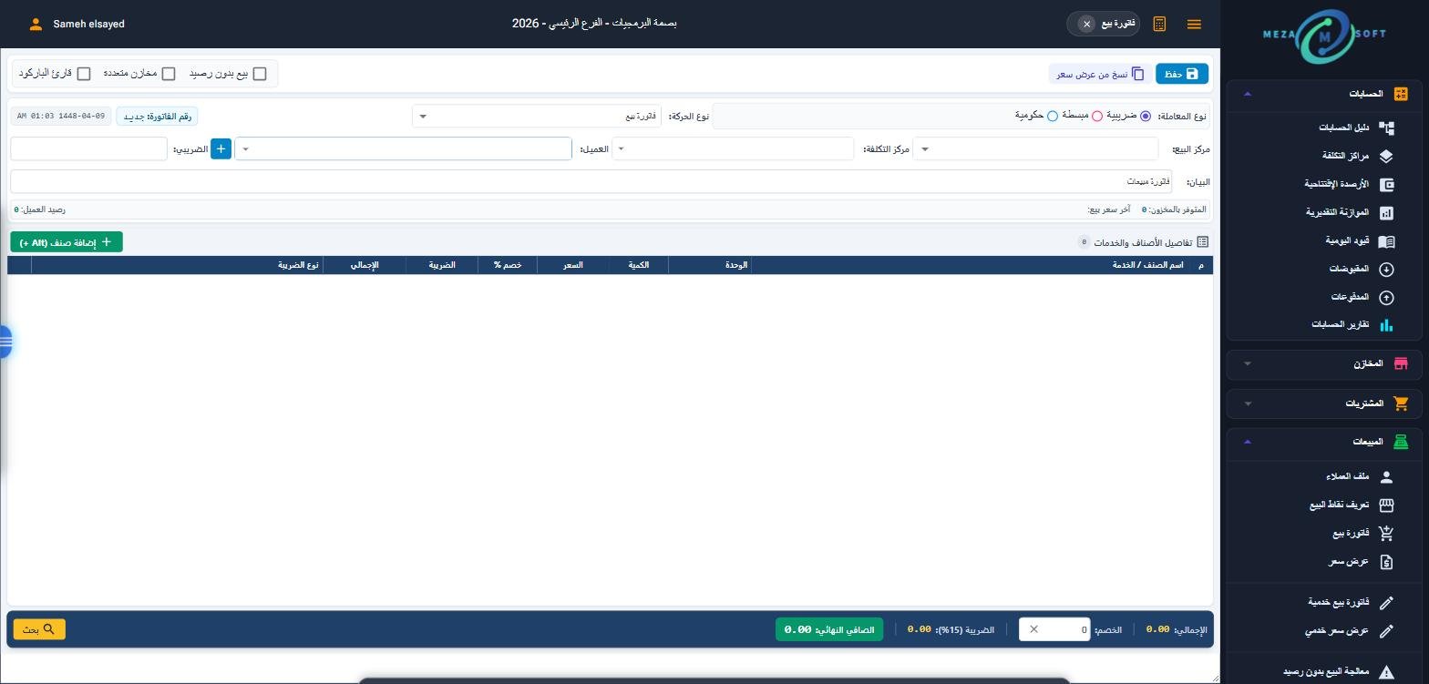The image size is (1429, 684).
Task: Click اسم الصنف / الخدمة column header
Action: tap(1147, 265)
